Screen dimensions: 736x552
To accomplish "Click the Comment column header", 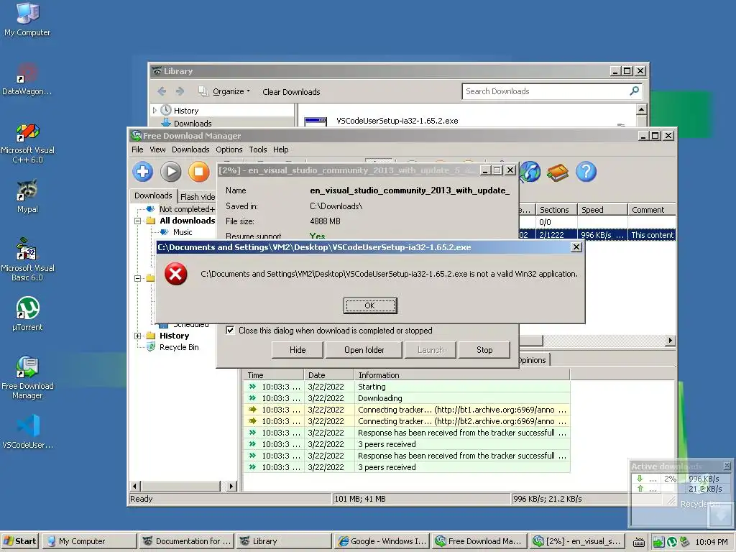I will coord(651,210).
